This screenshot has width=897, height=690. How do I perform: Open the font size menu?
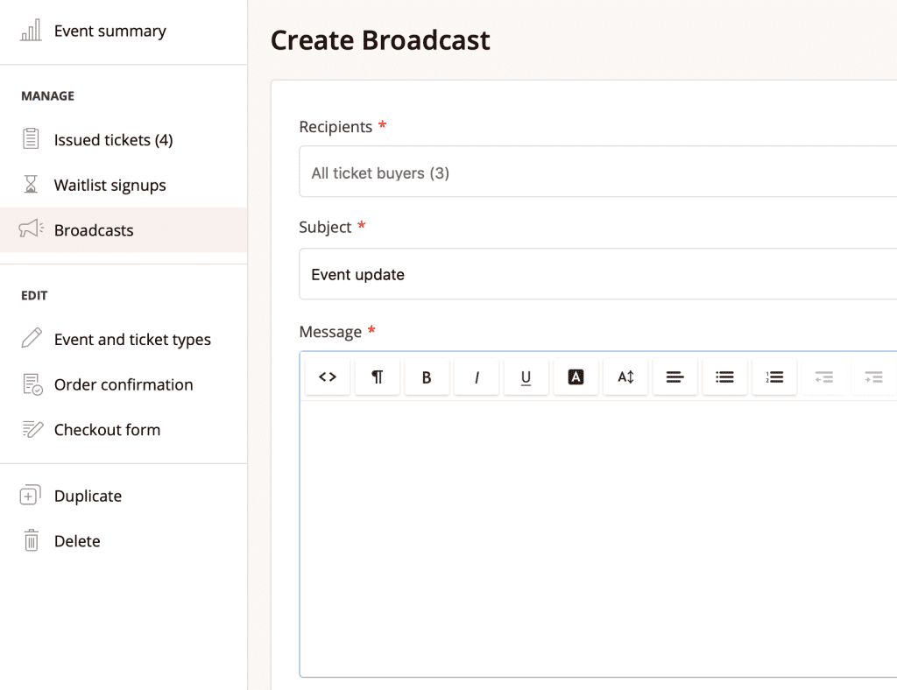[625, 377]
